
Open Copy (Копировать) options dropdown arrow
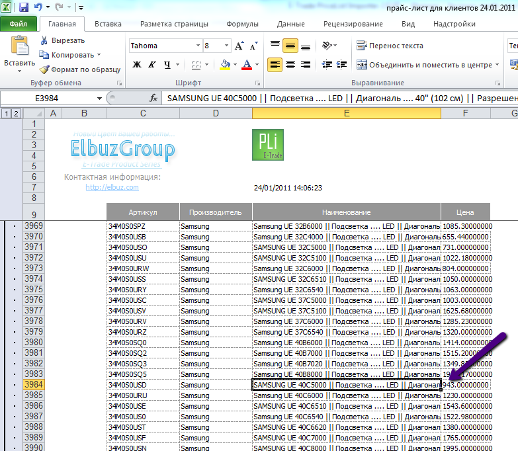pos(99,55)
